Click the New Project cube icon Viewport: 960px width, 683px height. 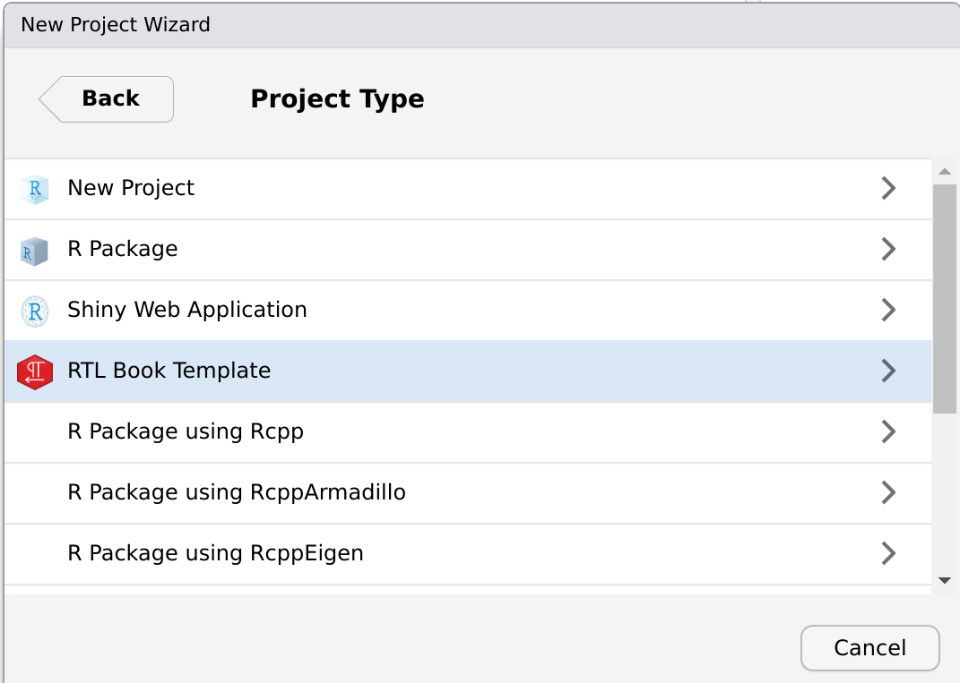click(x=34, y=189)
